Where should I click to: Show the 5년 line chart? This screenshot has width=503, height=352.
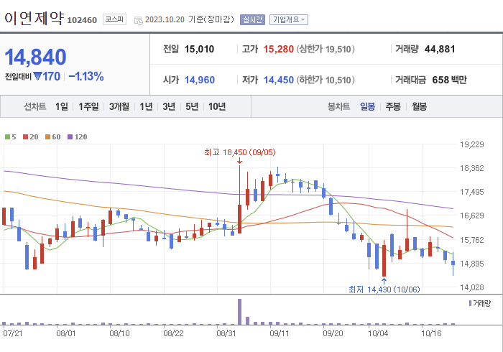[192, 106]
